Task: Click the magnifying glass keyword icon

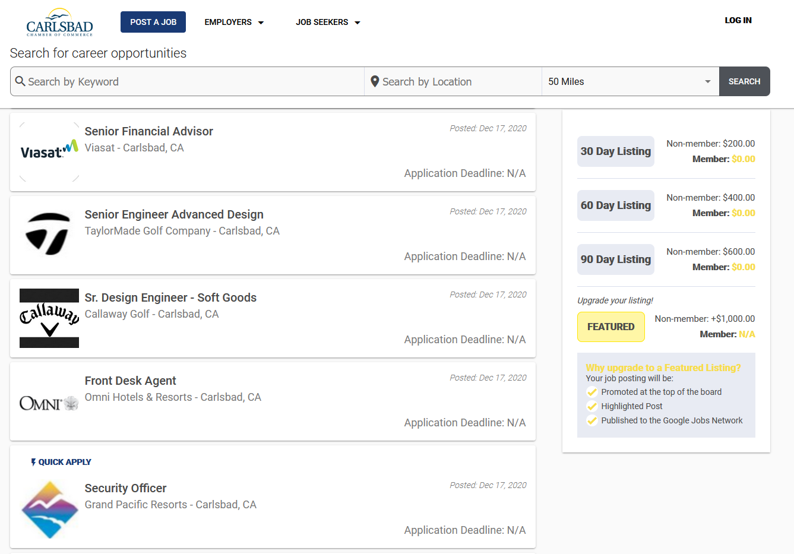Action: click(20, 81)
